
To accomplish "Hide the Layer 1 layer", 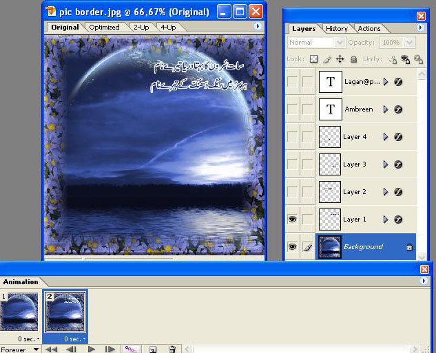I will (293, 220).
